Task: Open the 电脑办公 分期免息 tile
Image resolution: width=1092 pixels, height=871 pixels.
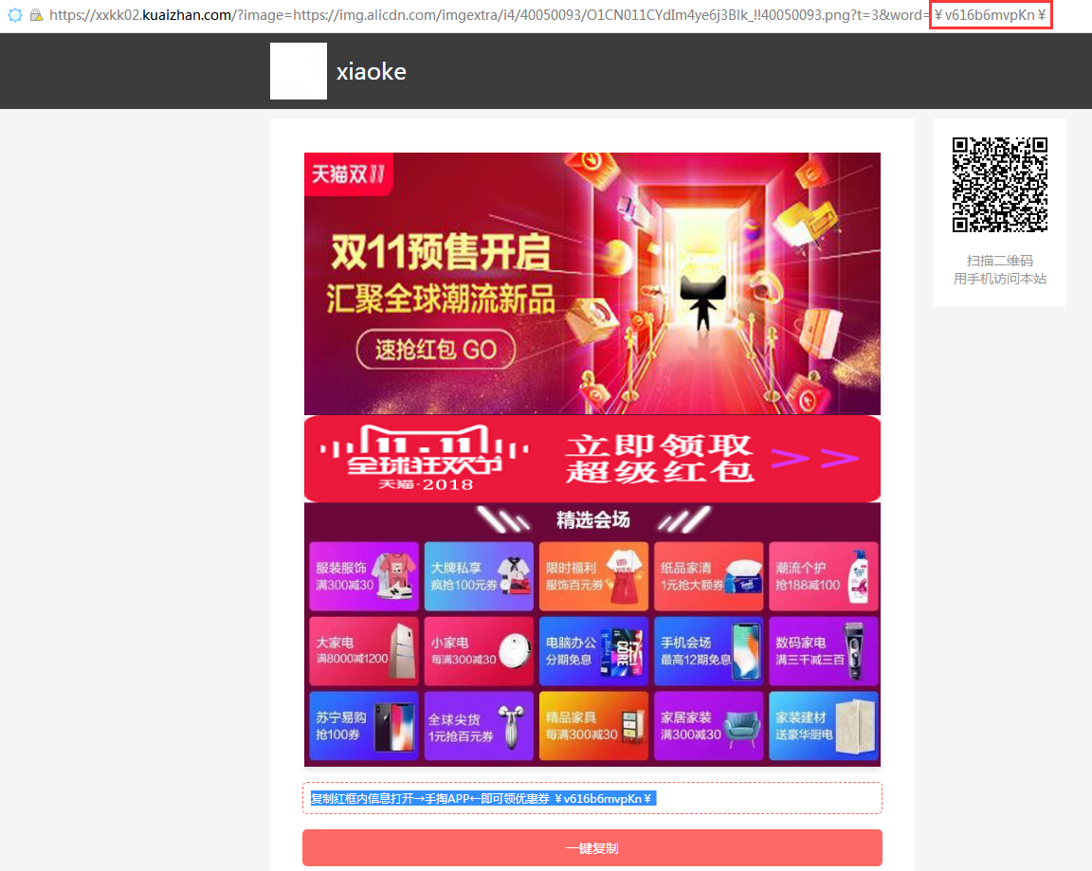Action: [x=593, y=651]
